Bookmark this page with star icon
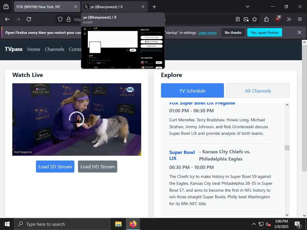 pyautogui.click(x=254, y=19)
